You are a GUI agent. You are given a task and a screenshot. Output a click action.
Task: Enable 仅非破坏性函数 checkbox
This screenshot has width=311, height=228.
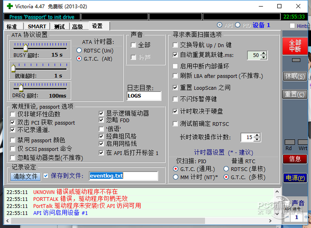[x=13, y=114]
